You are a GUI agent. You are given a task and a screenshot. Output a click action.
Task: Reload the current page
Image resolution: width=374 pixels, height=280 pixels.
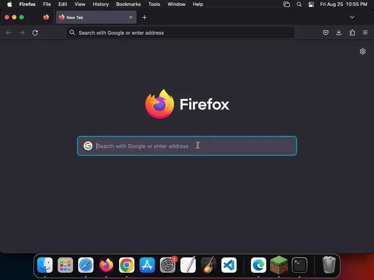tap(35, 32)
